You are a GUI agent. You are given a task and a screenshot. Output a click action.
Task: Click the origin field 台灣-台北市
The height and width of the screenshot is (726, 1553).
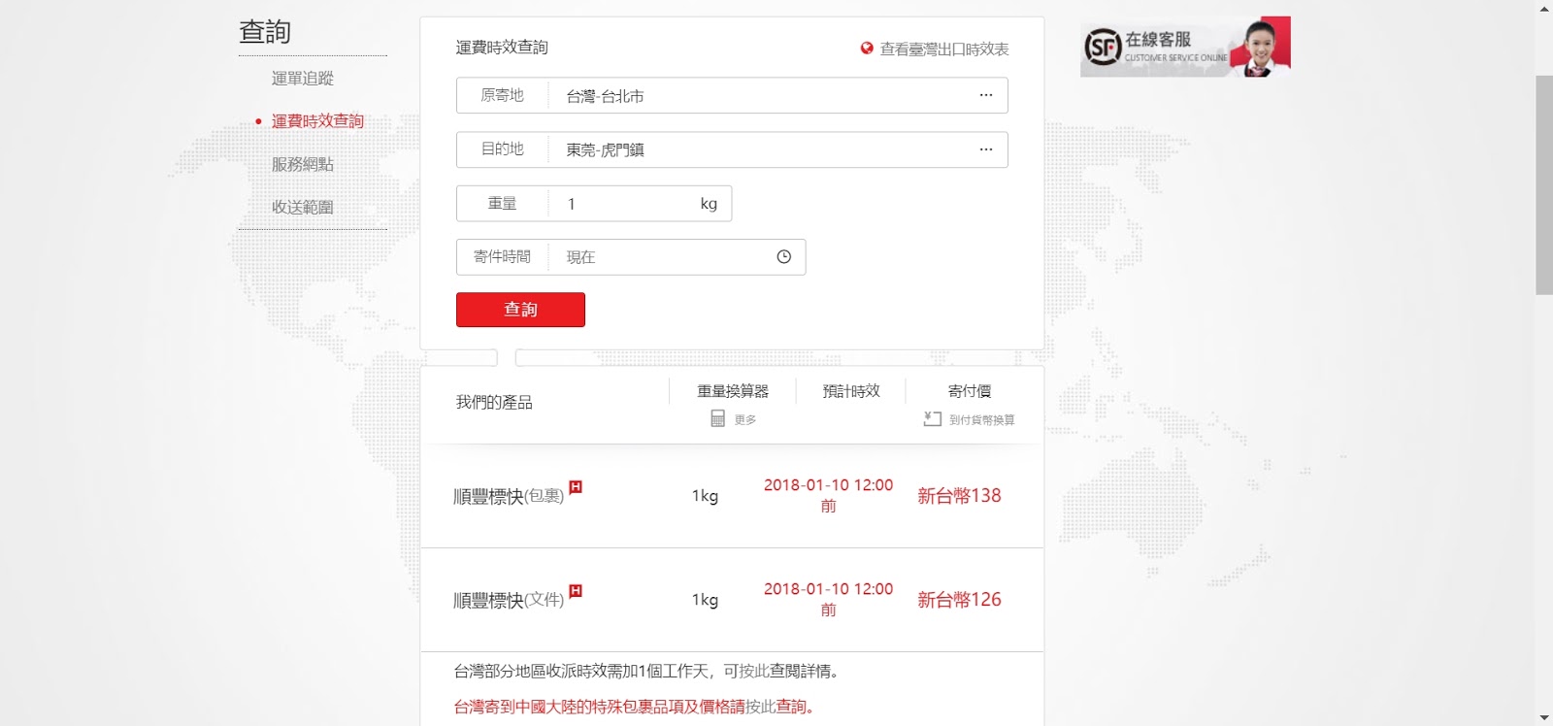[732, 95]
